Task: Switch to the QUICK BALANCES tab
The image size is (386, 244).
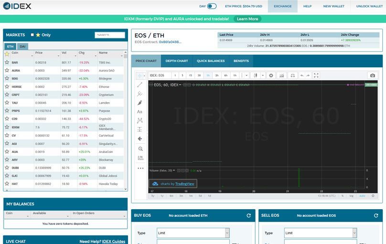Action: click(x=211, y=61)
